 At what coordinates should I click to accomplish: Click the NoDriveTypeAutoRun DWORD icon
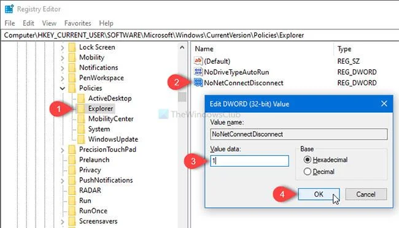pyautogui.click(x=198, y=72)
